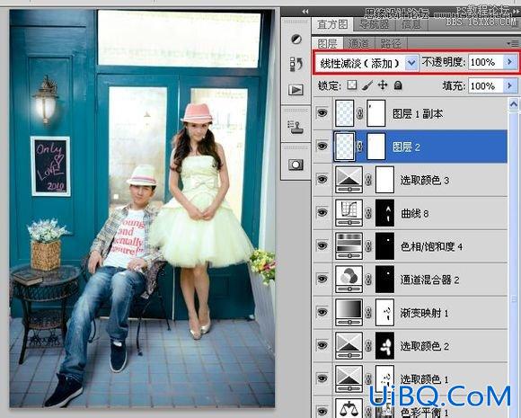This screenshot has width=521, height=418.
Task: Switch to the 通道 tab
Action: point(359,43)
